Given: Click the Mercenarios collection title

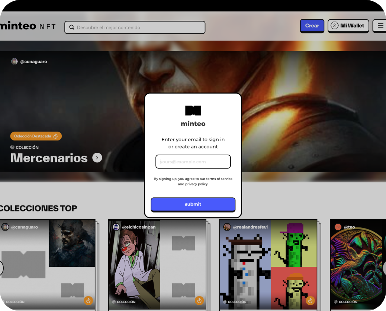Looking at the screenshot, I should [49, 158].
